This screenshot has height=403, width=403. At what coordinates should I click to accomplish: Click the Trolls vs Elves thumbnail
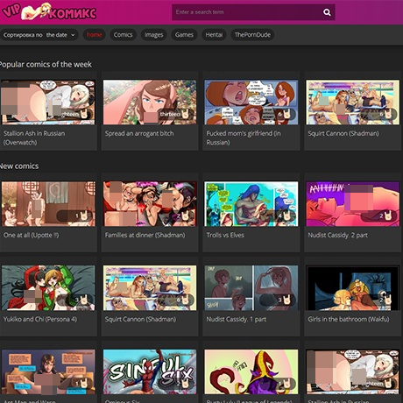251,204
